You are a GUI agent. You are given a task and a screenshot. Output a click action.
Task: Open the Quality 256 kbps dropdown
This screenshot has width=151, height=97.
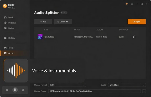click(127, 85)
